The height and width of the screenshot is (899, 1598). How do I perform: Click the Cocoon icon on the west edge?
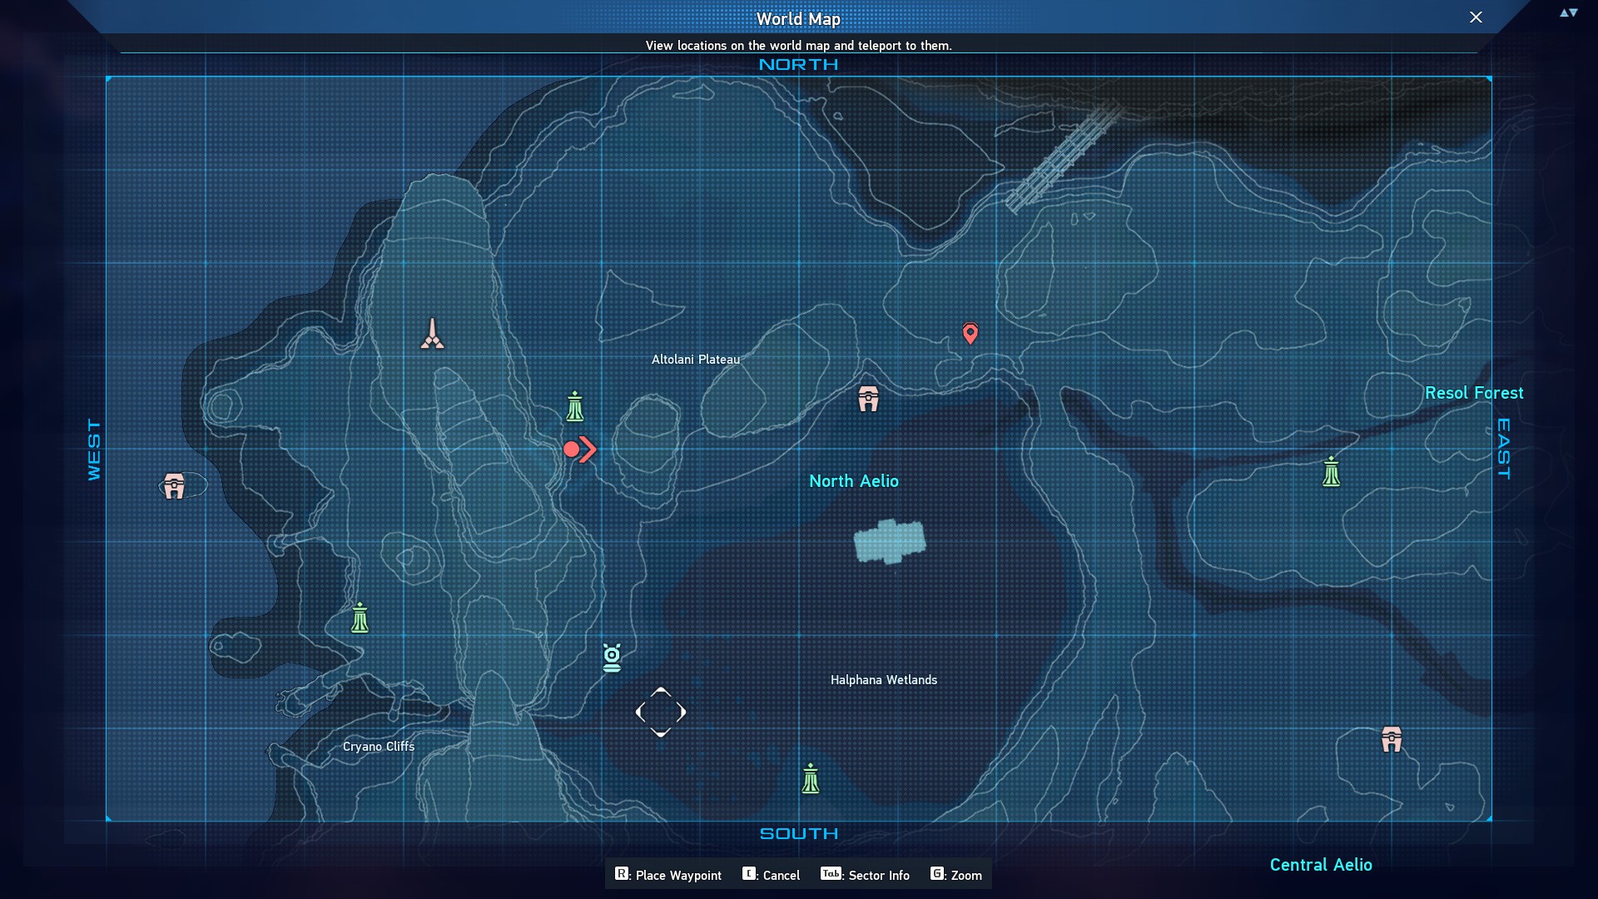click(x=174, y=485)
